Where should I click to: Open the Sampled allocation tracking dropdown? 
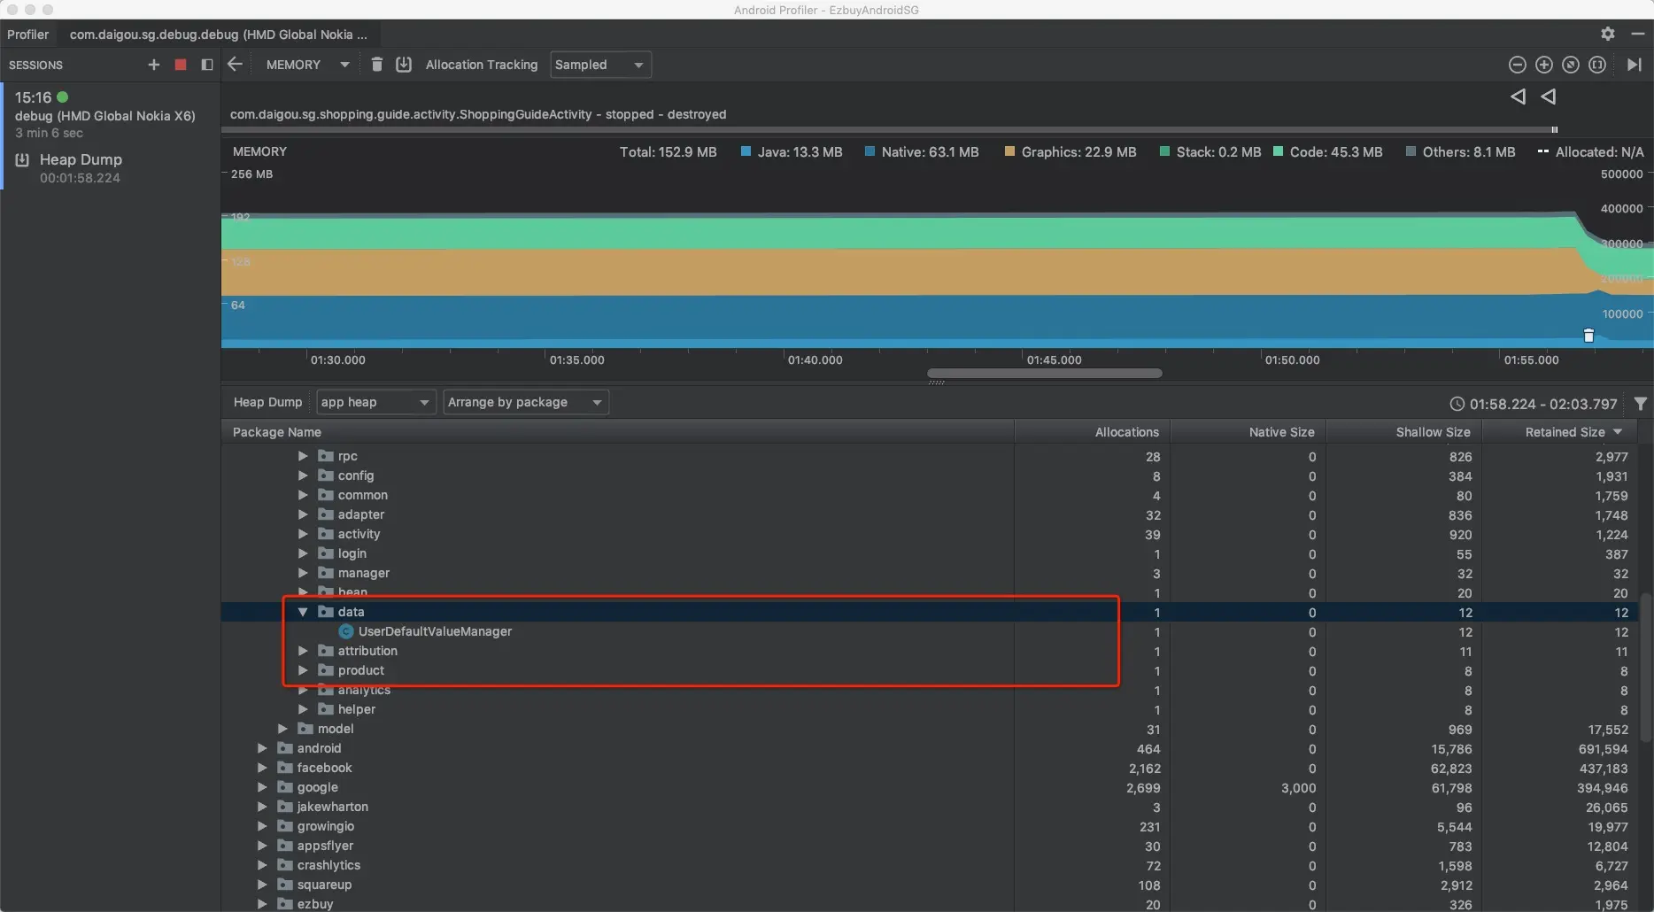tap(600, 65)
